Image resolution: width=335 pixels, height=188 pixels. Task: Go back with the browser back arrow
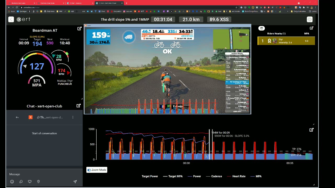click(x=9, y=7)
